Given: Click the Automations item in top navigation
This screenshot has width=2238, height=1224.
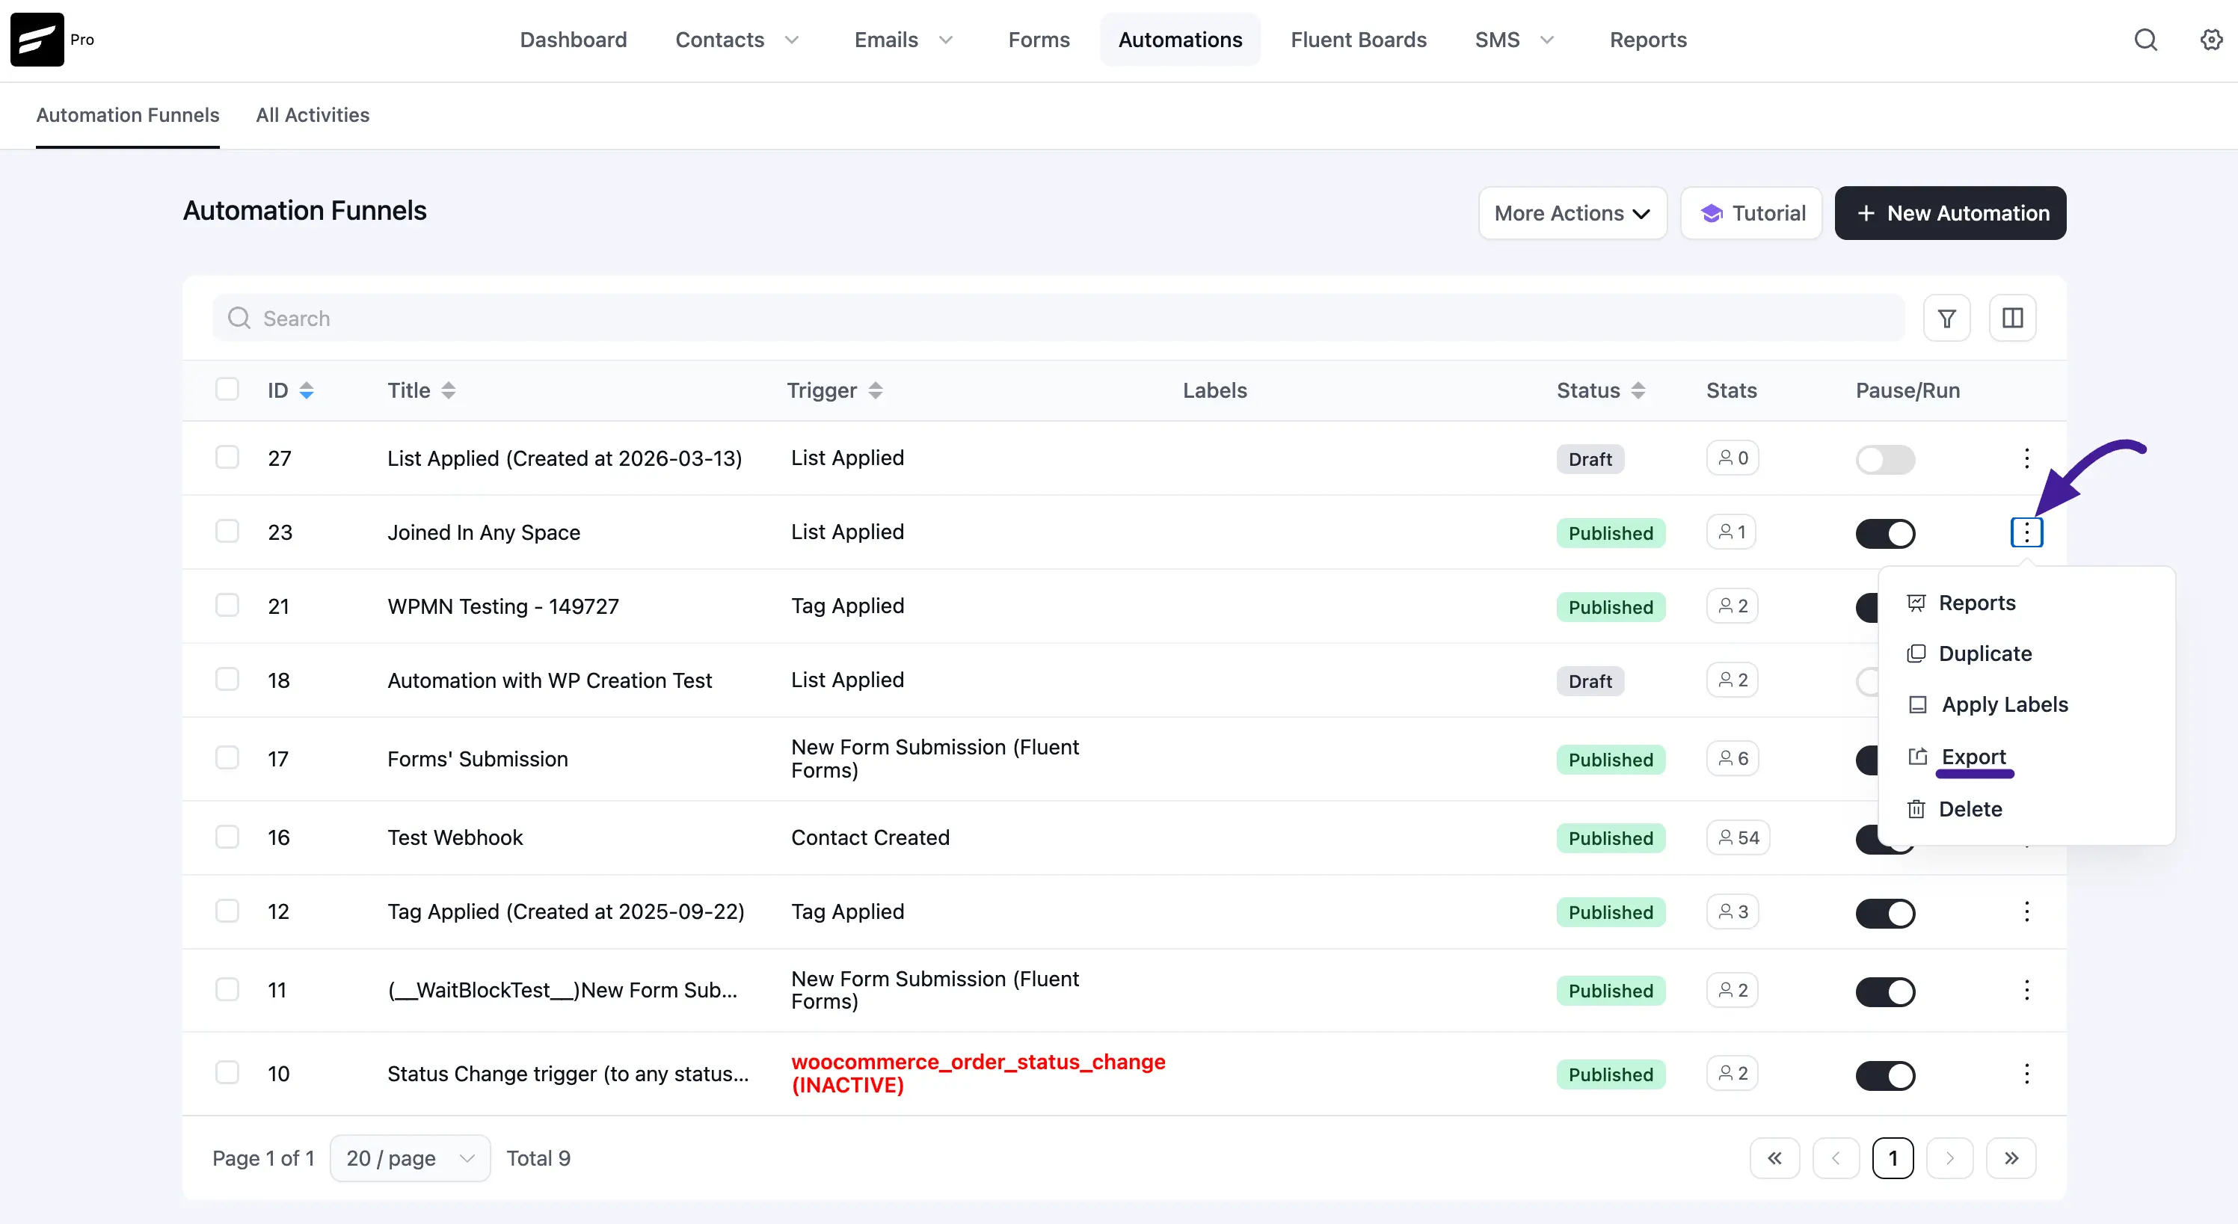Looking at the screenshot, I should (x=1180, y=40).
